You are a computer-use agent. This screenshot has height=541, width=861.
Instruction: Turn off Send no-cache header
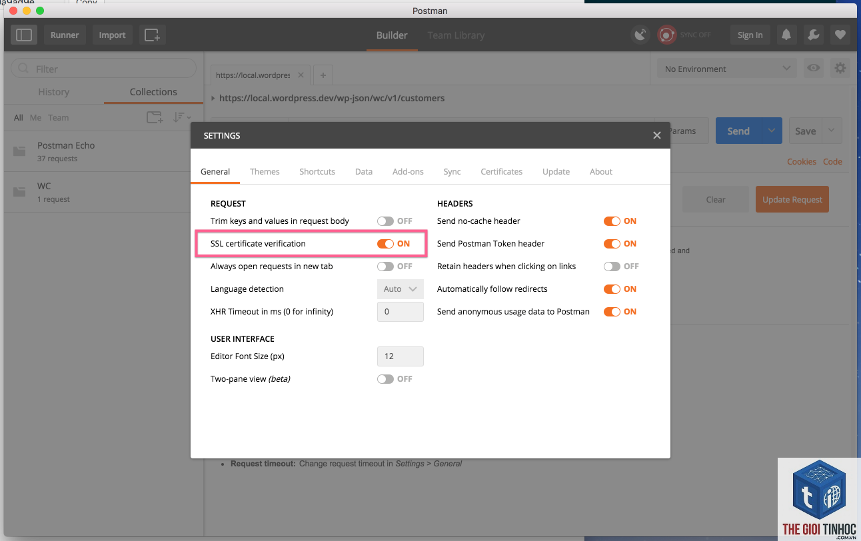click(x=612, y=221)
